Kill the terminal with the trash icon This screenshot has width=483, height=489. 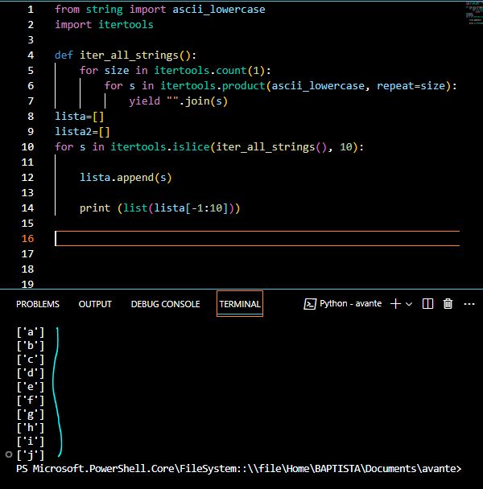448,304
